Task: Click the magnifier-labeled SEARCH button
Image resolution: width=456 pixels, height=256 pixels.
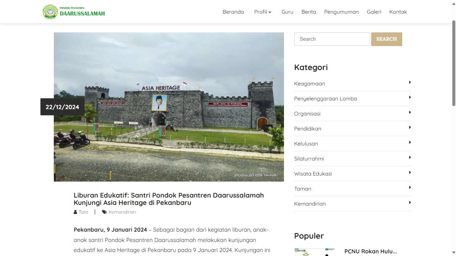Action: pos(386,39)
